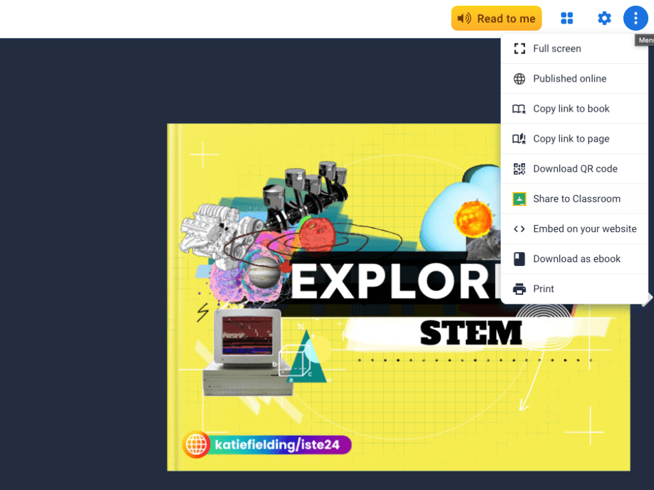
Task: Choose Copy link to book
Action: tap(570, 108)
